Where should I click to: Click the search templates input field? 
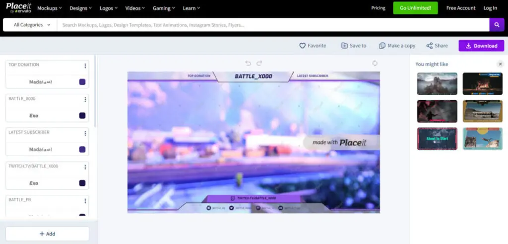(273, 25)
